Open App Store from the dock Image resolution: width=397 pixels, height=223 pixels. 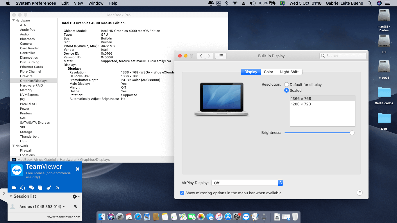tap(228, 217)
